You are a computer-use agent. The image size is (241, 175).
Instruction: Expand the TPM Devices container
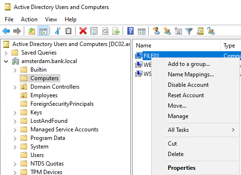(x=15, y=172)
